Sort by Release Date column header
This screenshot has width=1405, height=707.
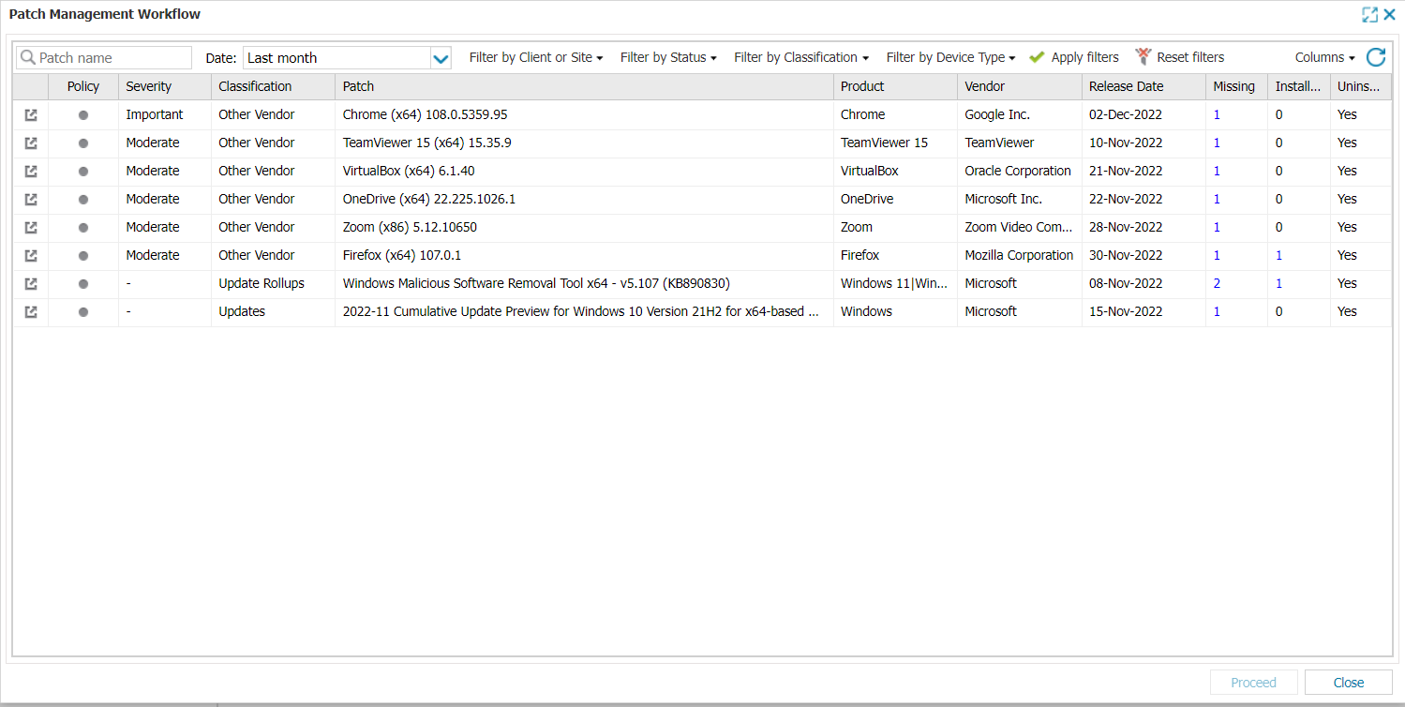click(x=1126, y=86)
